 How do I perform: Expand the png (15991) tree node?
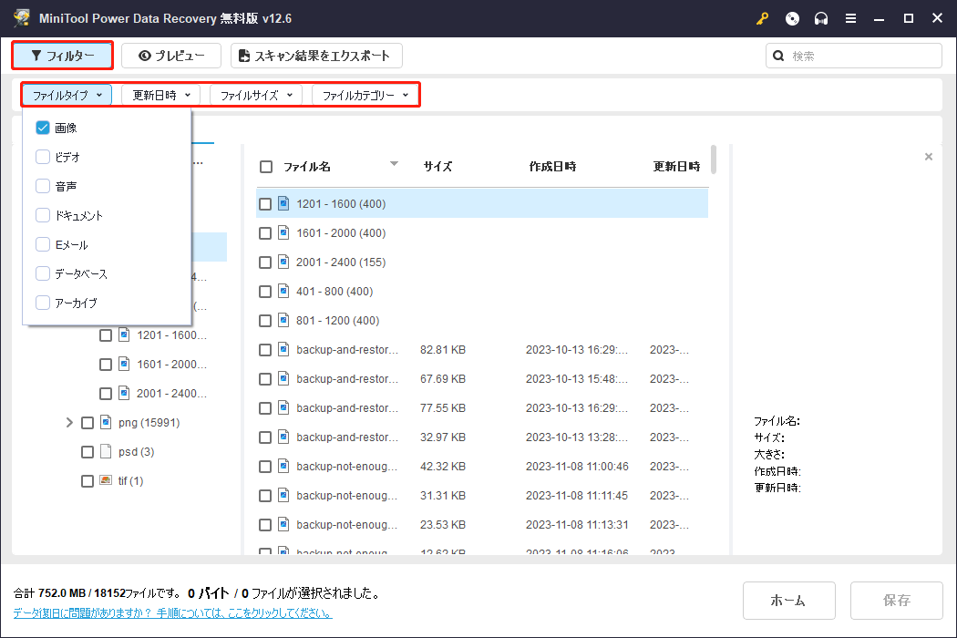(x=69, y=423)
